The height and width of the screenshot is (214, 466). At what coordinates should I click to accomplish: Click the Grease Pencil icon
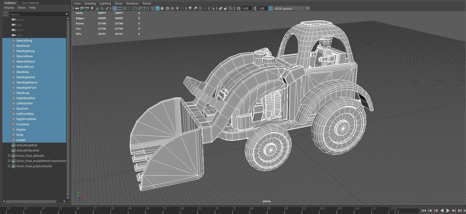click(107, 8)
